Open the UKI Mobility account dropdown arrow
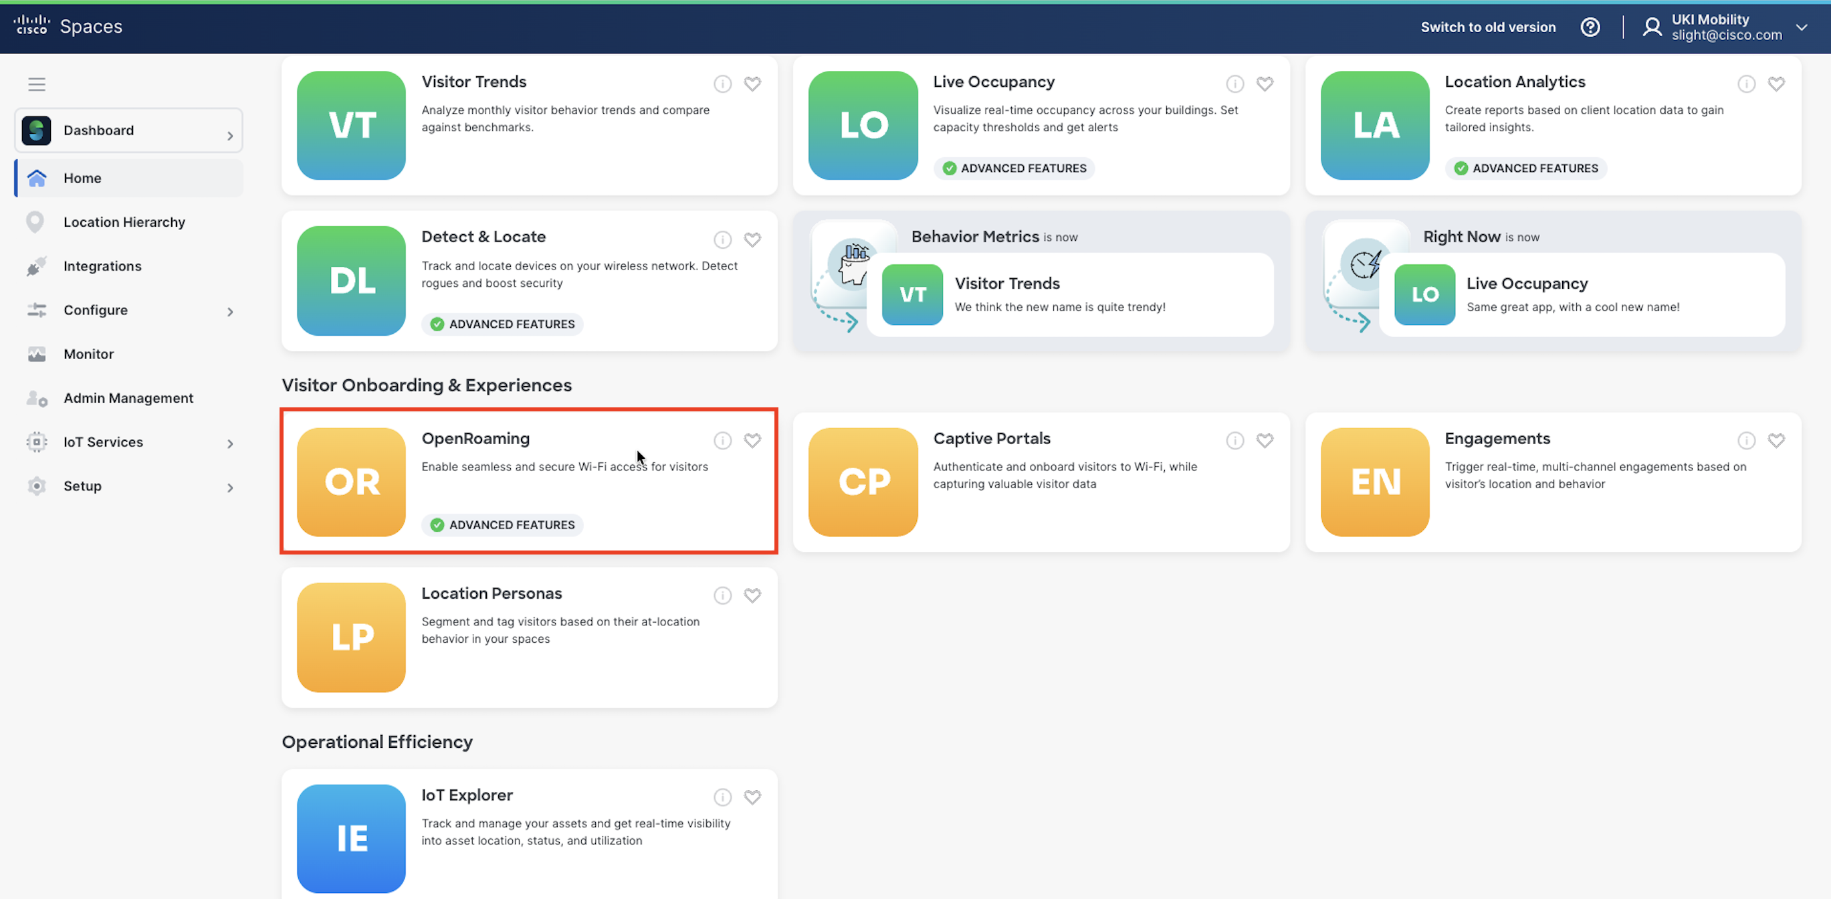The height and width of the screenshot is (899, 1831). pyautogui.click(x=1801, y=27)
